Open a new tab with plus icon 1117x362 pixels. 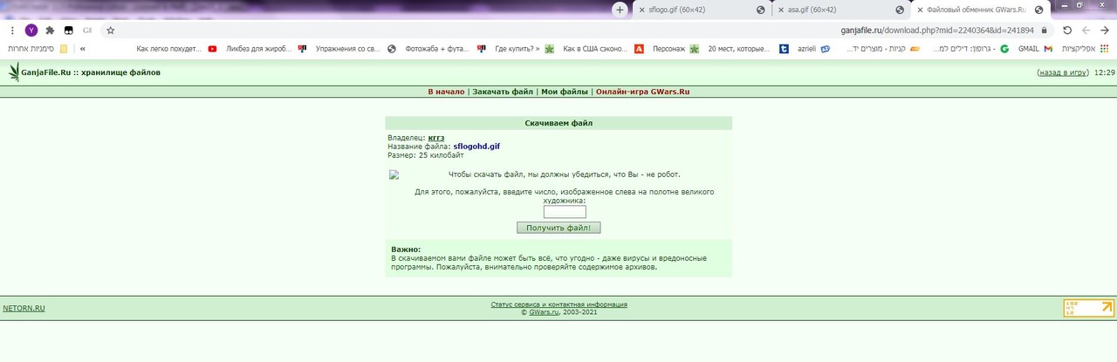pos(620,10)
